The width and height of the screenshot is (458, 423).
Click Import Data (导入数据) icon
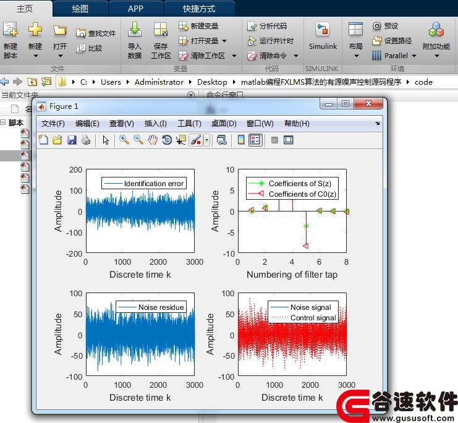click(x=134, y=29)
